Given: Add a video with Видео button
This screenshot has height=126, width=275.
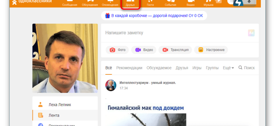Looking at the screenshot, I should click(144, 50).
